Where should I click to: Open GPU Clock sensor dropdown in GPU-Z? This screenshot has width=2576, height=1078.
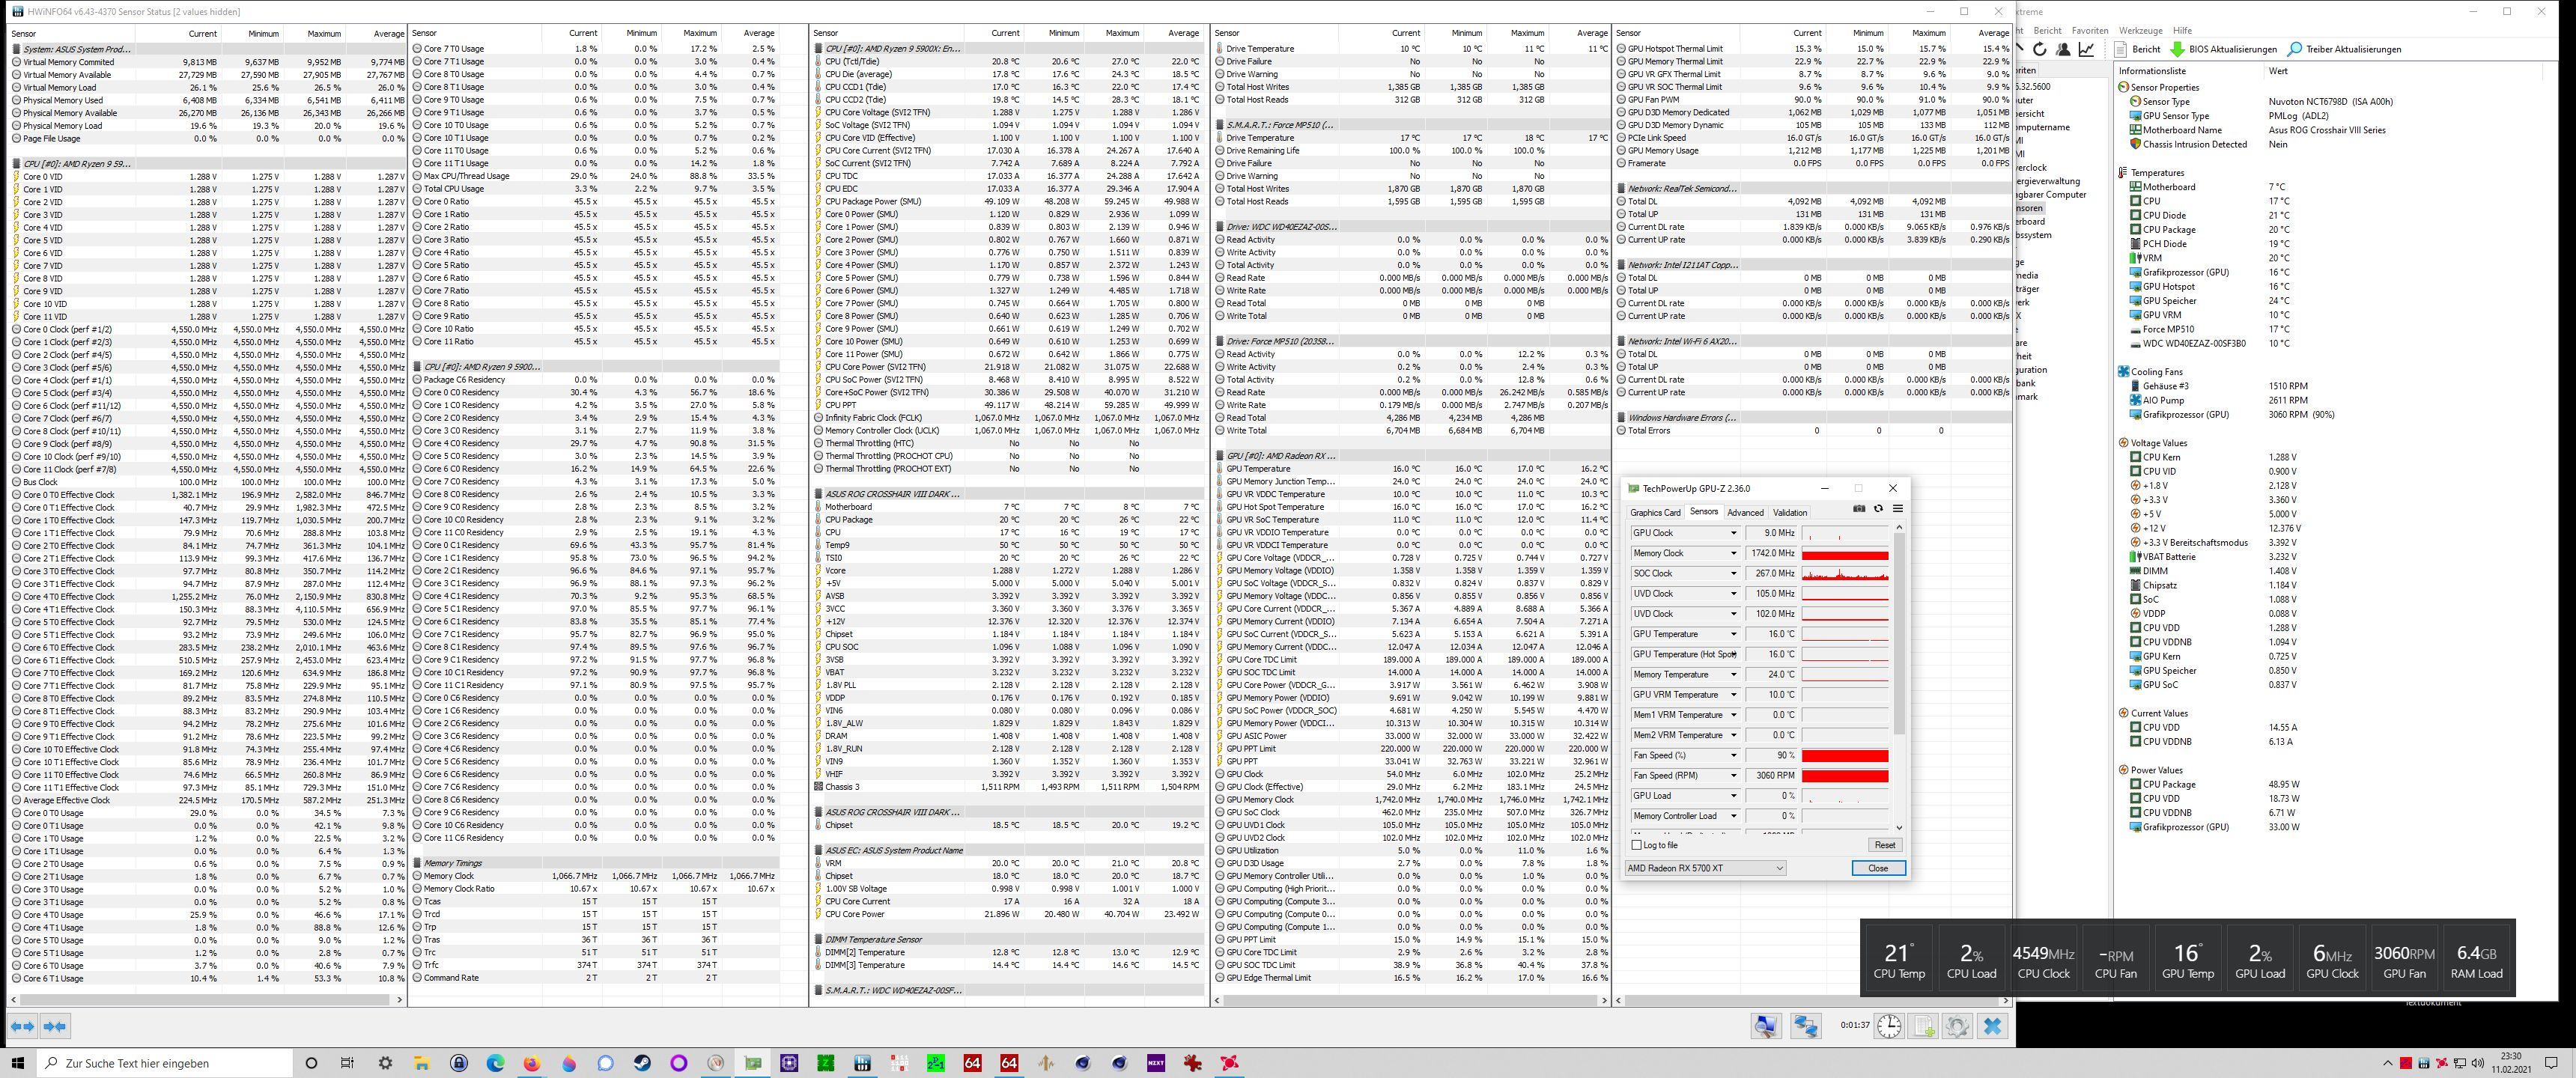coord(1733,533)
